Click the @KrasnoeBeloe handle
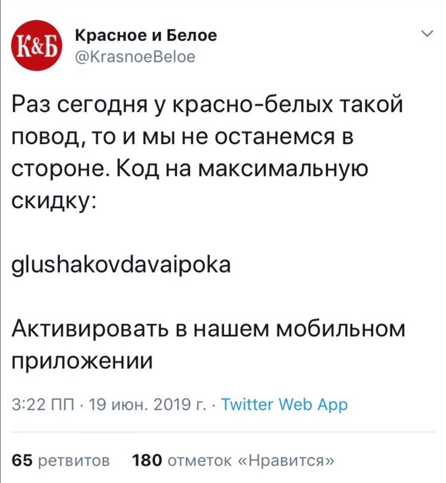The height and width of the screenshot is (483, 446). click(135, 57)
